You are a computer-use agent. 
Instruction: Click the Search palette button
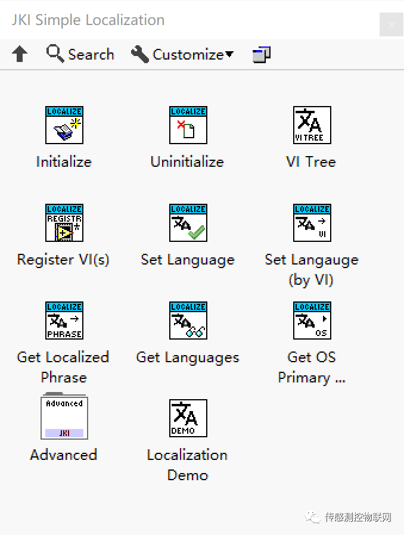pyautogui.click(x=80, y=55)
